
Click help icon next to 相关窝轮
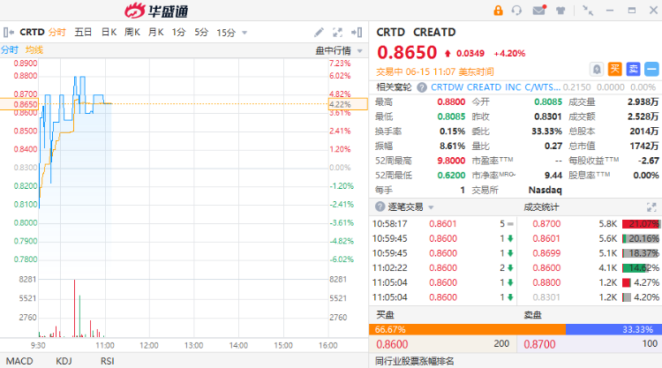click(423, 87)
